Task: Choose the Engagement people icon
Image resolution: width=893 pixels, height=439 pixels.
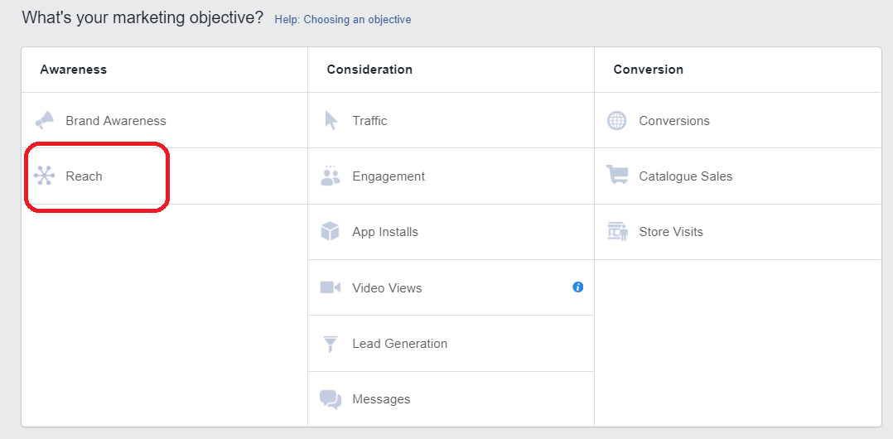Action: point(331,176)
